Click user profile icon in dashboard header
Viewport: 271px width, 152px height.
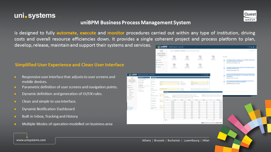(256, 47)
